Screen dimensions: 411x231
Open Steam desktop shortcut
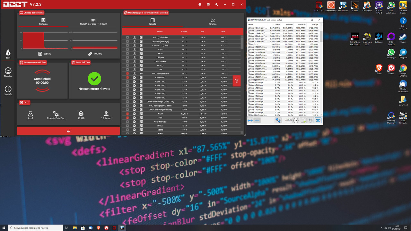(403, 38)
